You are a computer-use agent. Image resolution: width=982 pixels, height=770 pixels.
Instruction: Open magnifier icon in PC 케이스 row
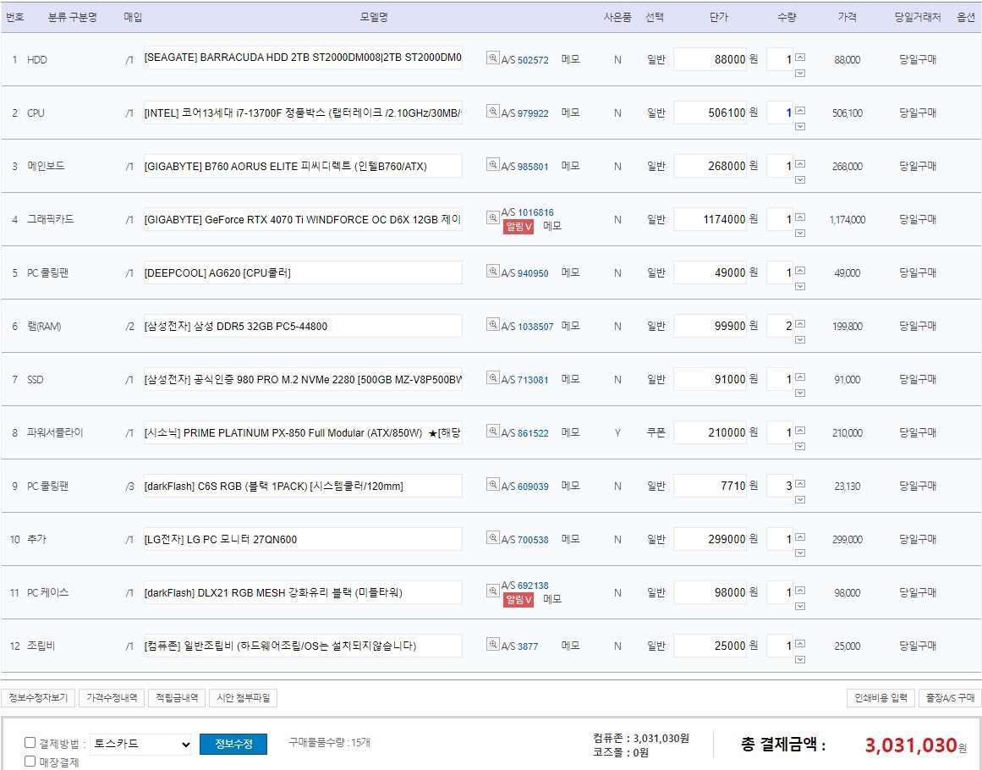point(493,591)
